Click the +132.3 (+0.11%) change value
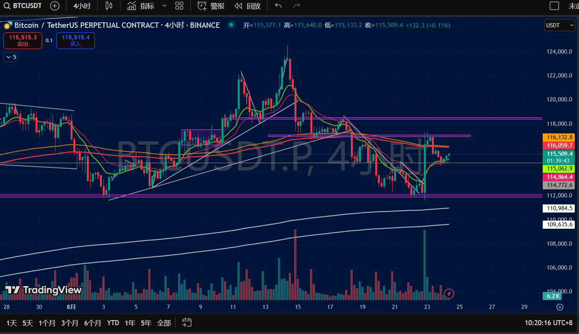 click(x=428, y=25)
